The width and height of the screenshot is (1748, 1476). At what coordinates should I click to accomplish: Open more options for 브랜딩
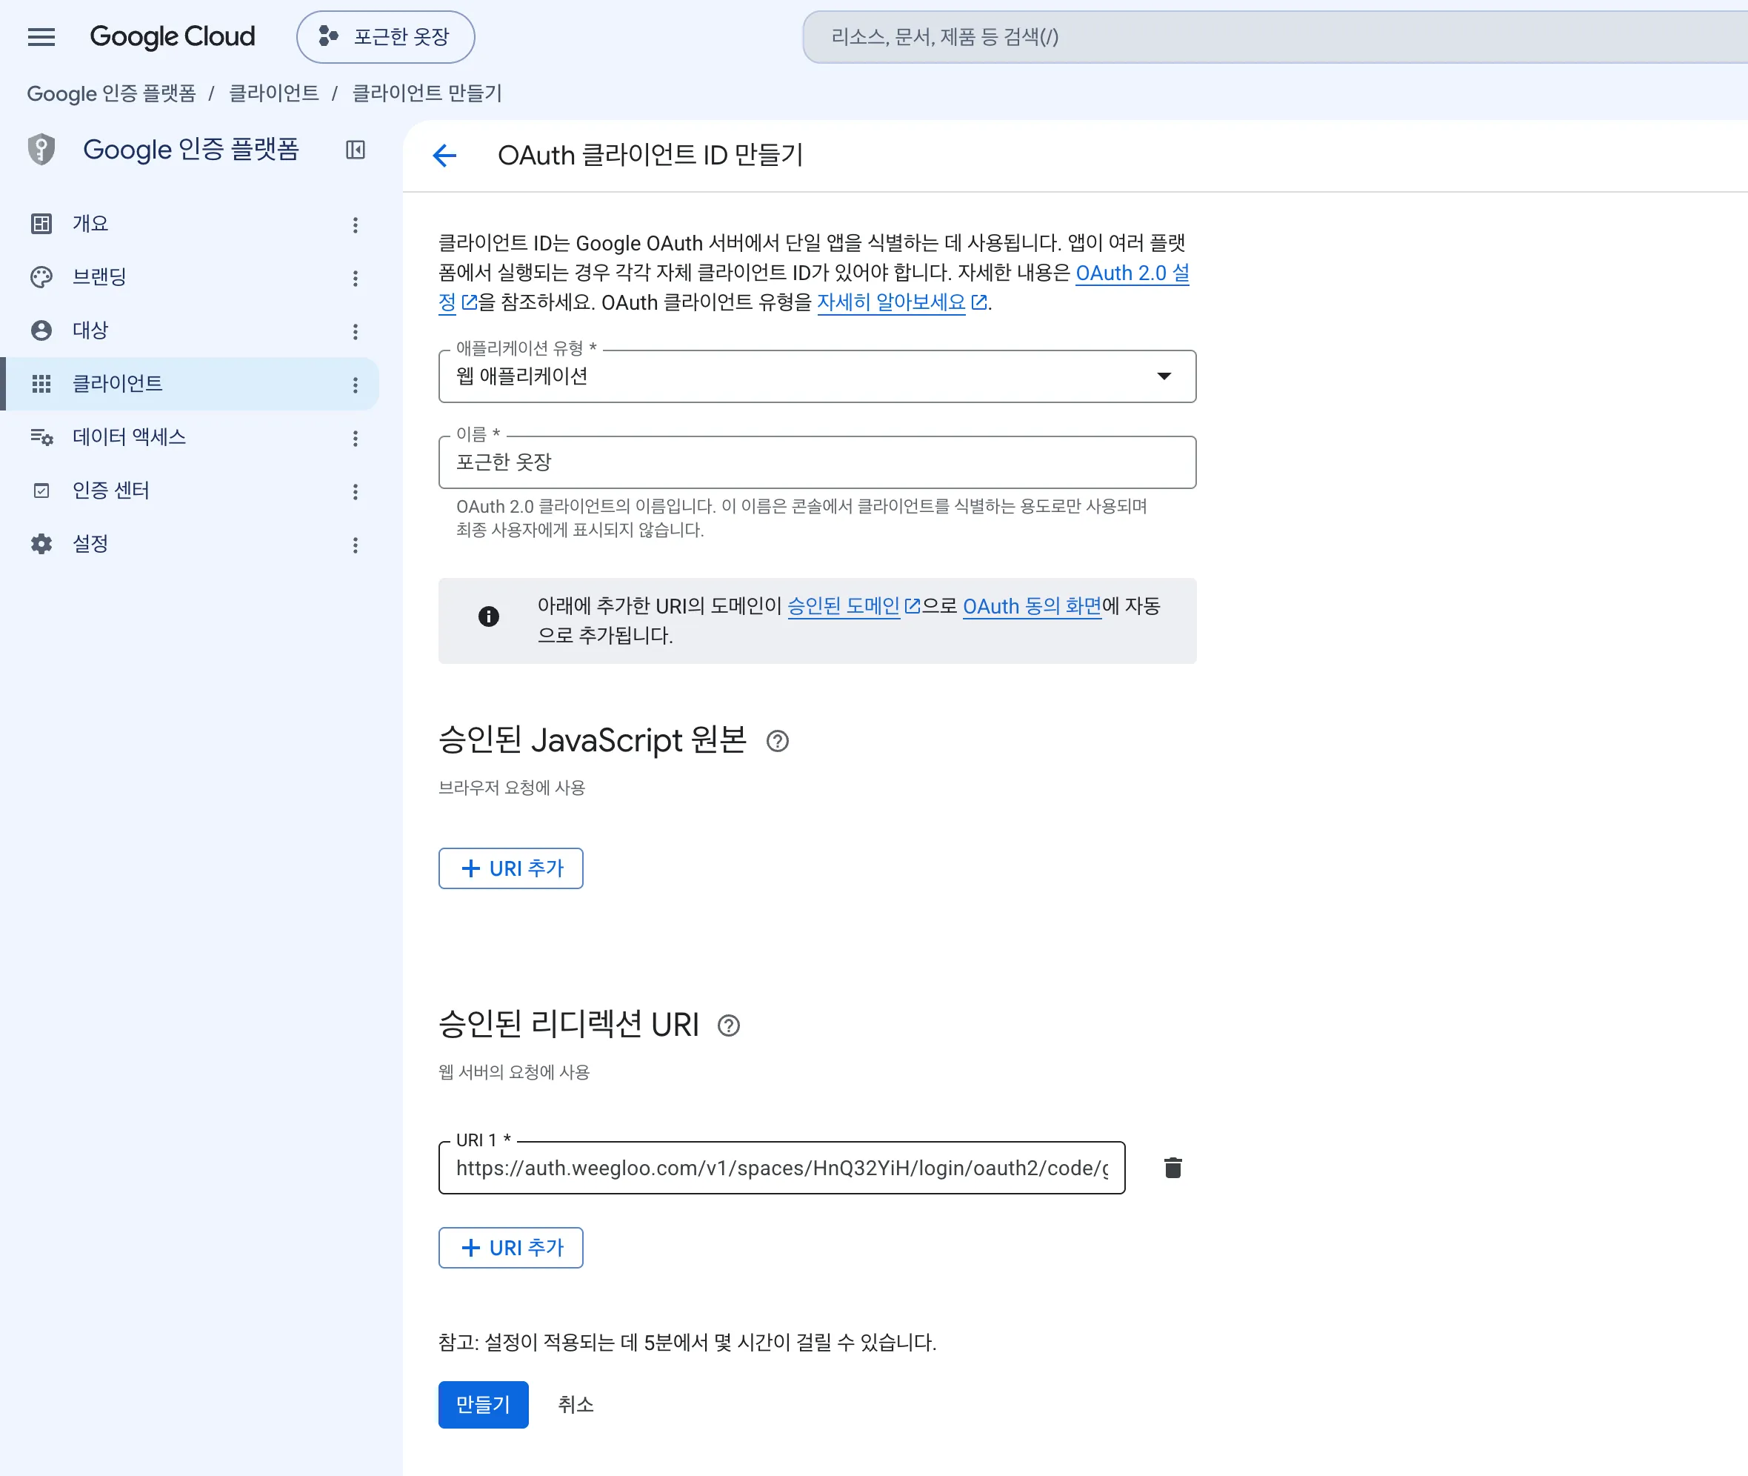click(356, 279)
